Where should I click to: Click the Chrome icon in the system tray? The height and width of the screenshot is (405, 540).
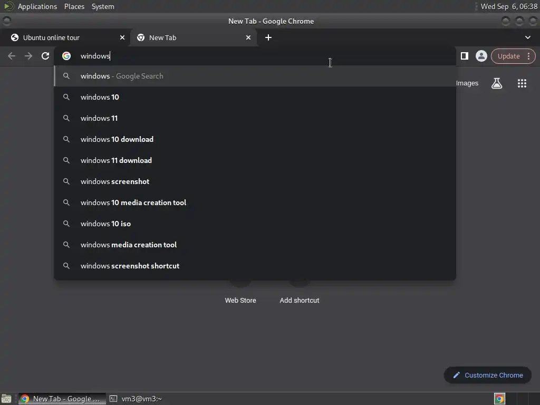(x=499, y=399)
